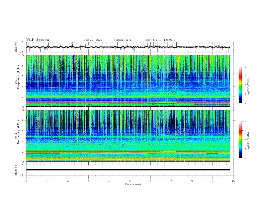Image resolution: width=263 pixels, height=203 pixels.
Task: Click the time axis tick label "0"
Action: click(26, 181)
